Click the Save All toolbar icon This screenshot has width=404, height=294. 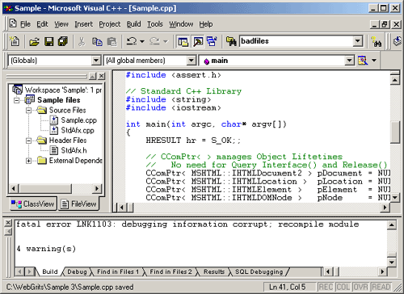tap(63, 41)
